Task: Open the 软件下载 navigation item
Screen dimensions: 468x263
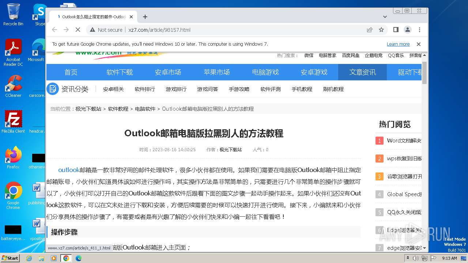Action: (x=120, y=72)
